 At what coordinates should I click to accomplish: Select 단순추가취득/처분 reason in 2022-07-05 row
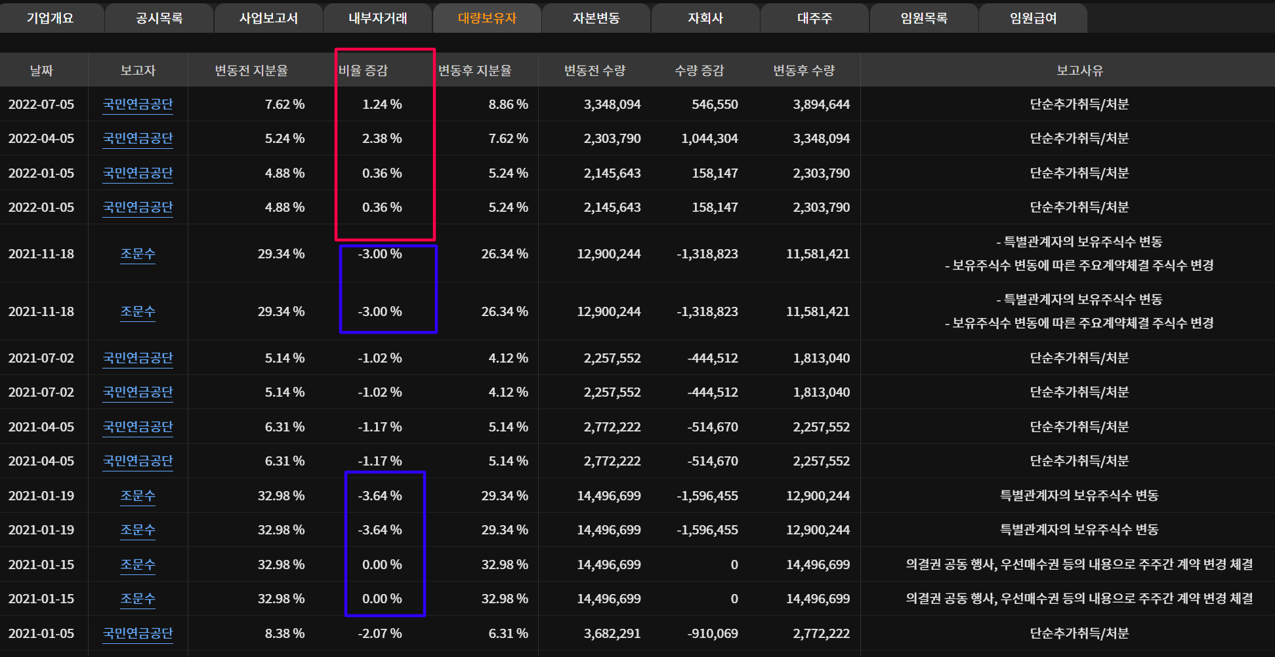click(1079, 104)
